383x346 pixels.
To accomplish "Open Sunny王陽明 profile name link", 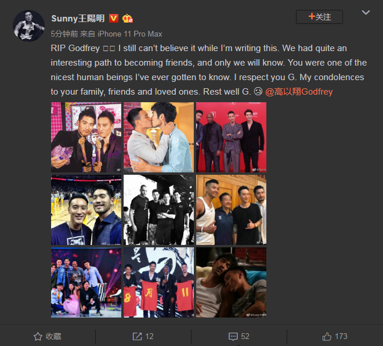I will pos(78,19).
